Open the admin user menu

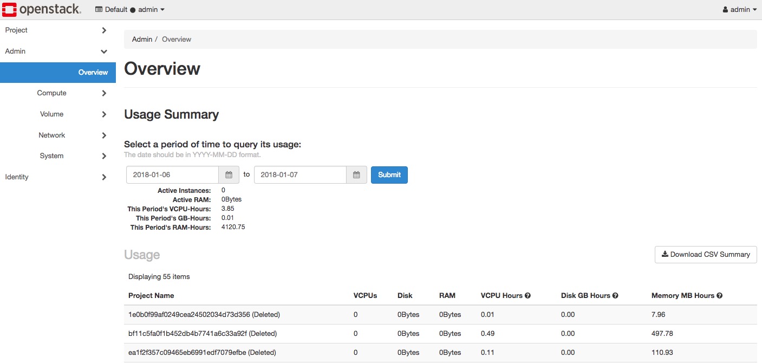(x=739, y=10)
